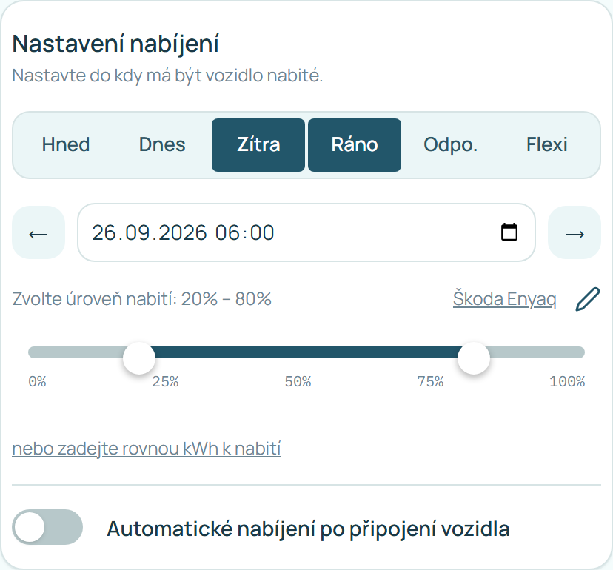Choose the Ráno time preset

354,145
